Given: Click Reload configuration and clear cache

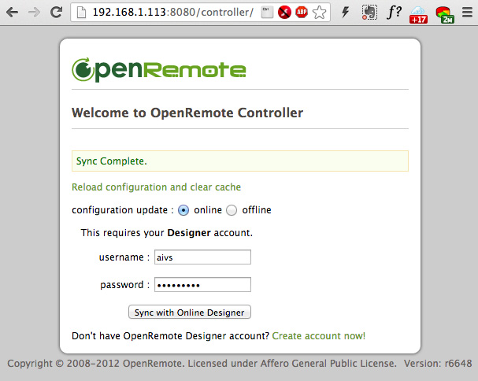Looking at the screenshot, I should [156, 187].
